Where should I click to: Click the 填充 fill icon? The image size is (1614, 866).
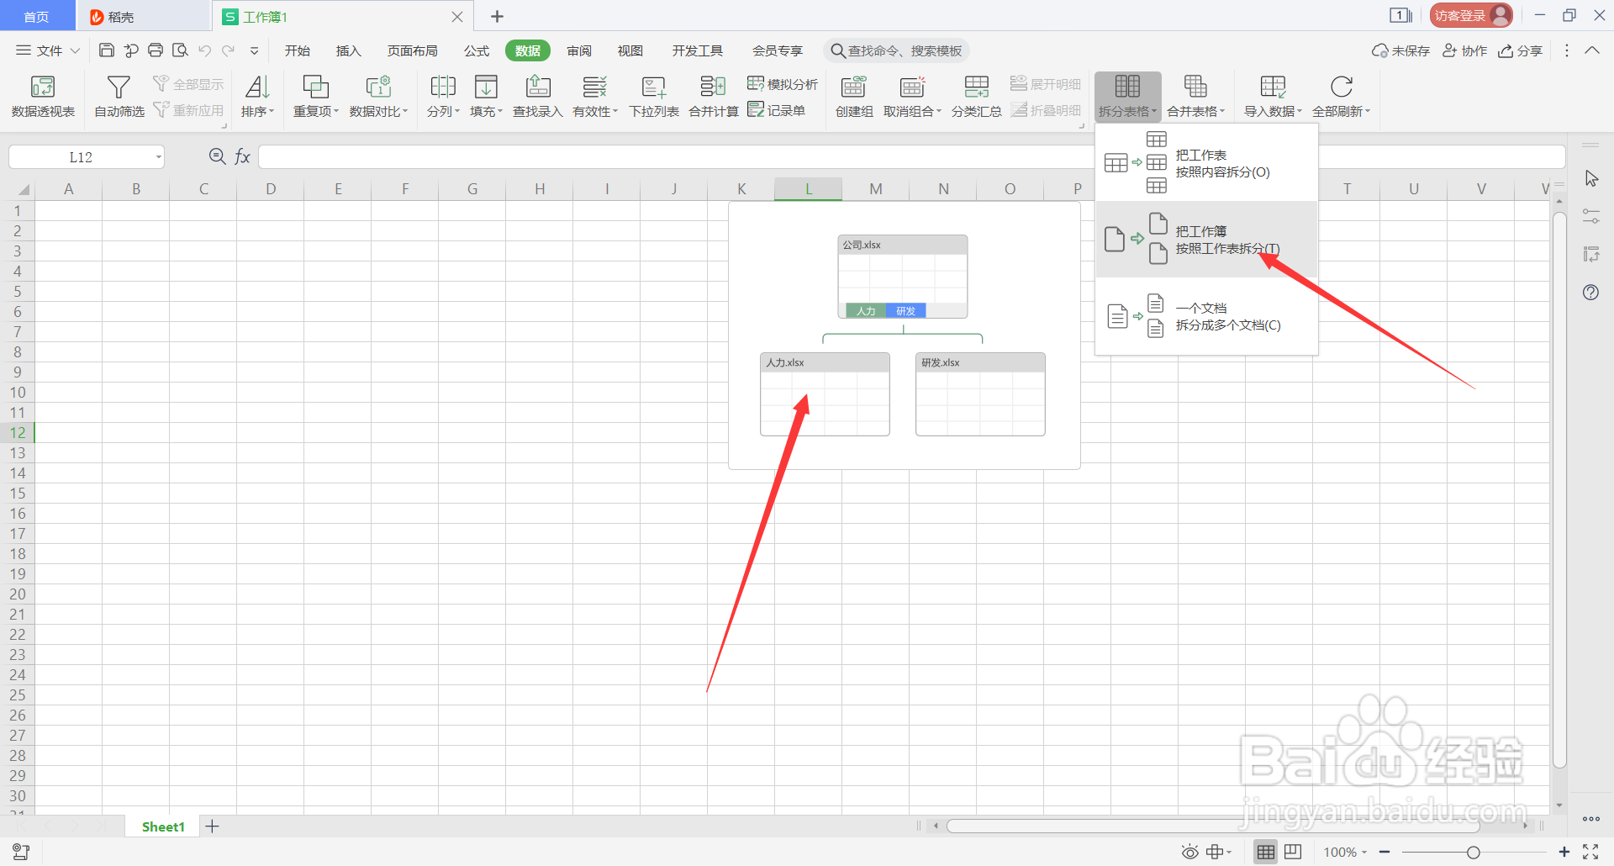[486, 87]
